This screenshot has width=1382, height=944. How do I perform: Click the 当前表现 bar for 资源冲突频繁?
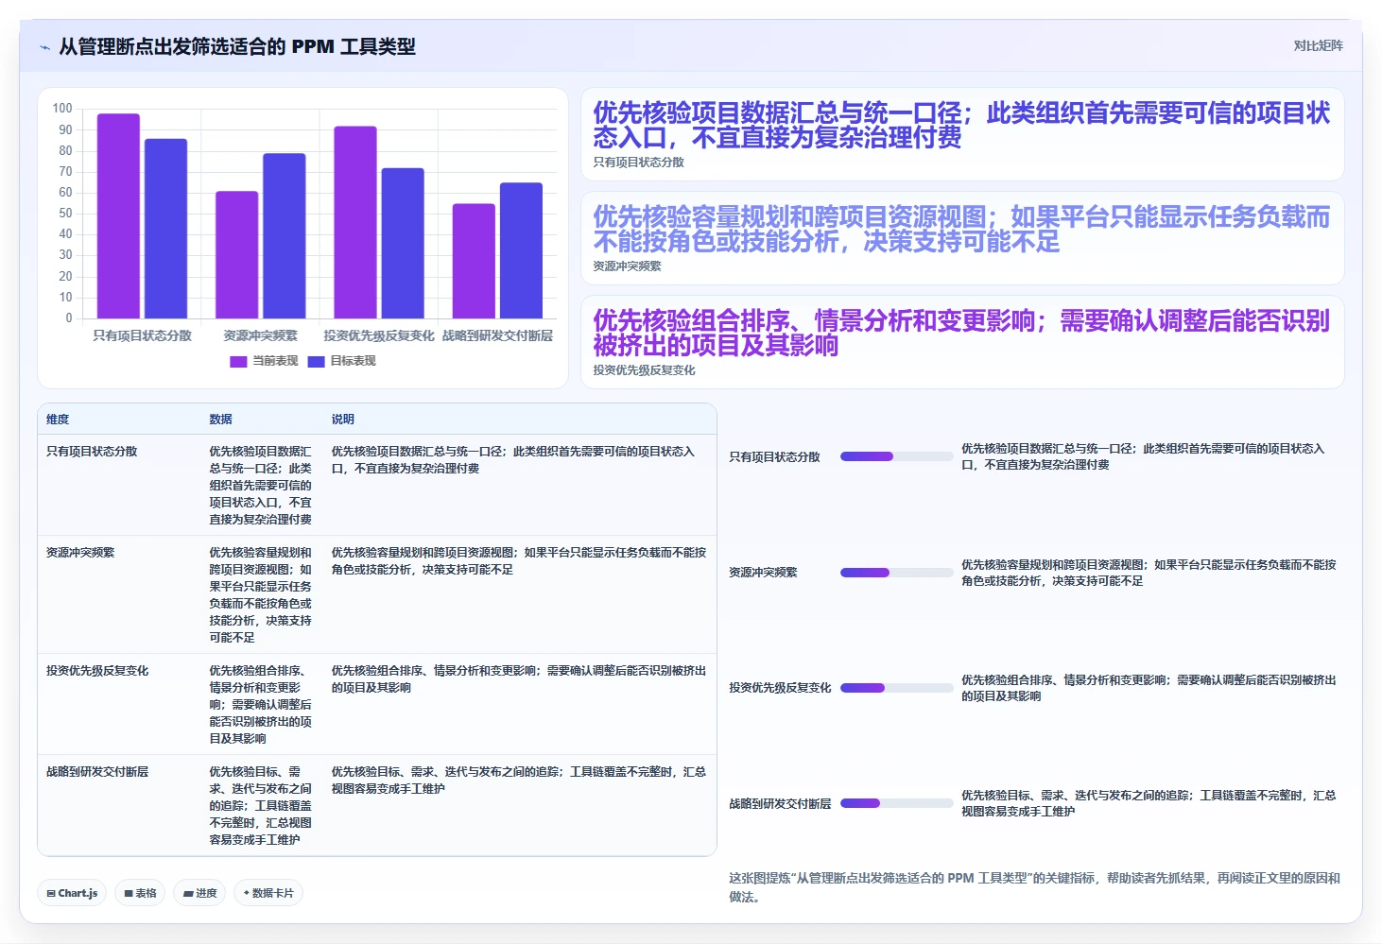(236, 255)
